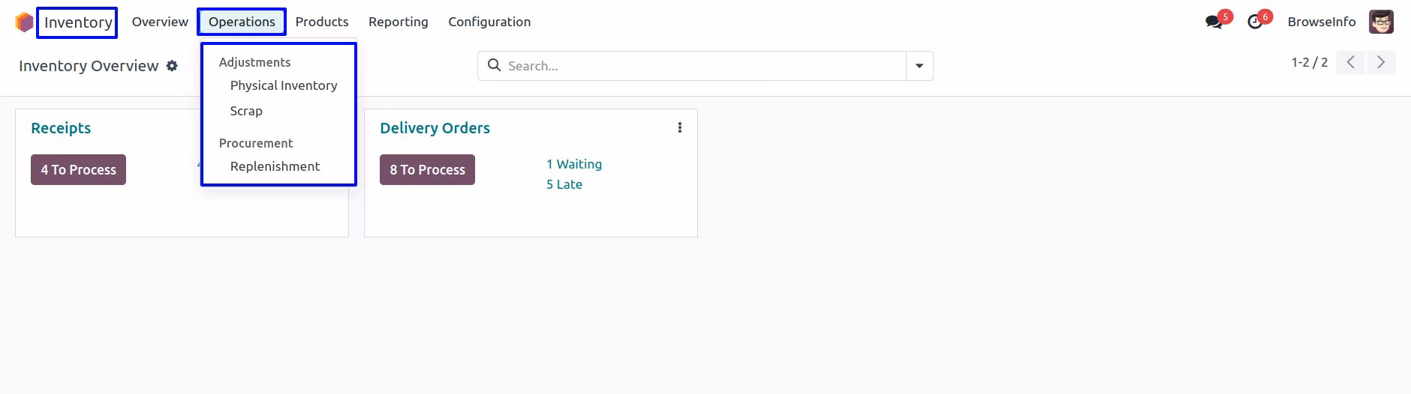Click the 4 To Process button
The width and height of the screenshot is (1411, 394).
78,169
